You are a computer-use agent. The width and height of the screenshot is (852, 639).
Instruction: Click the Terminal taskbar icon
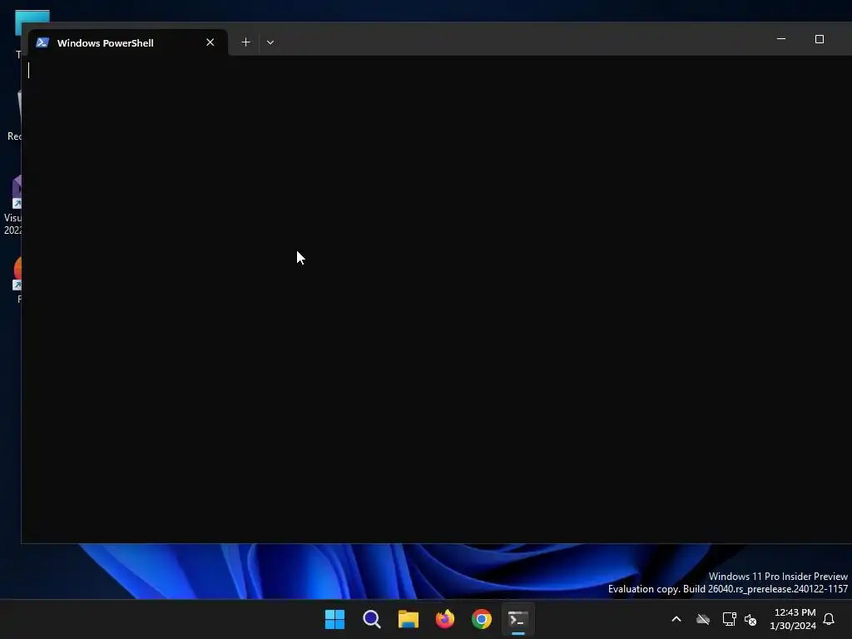(x=518, y=619)
